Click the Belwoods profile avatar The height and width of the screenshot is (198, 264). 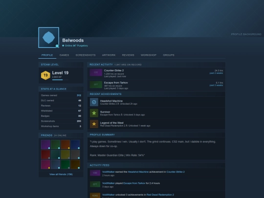pos(49,38)
